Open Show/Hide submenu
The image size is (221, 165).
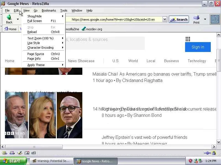tap(43, 16)
